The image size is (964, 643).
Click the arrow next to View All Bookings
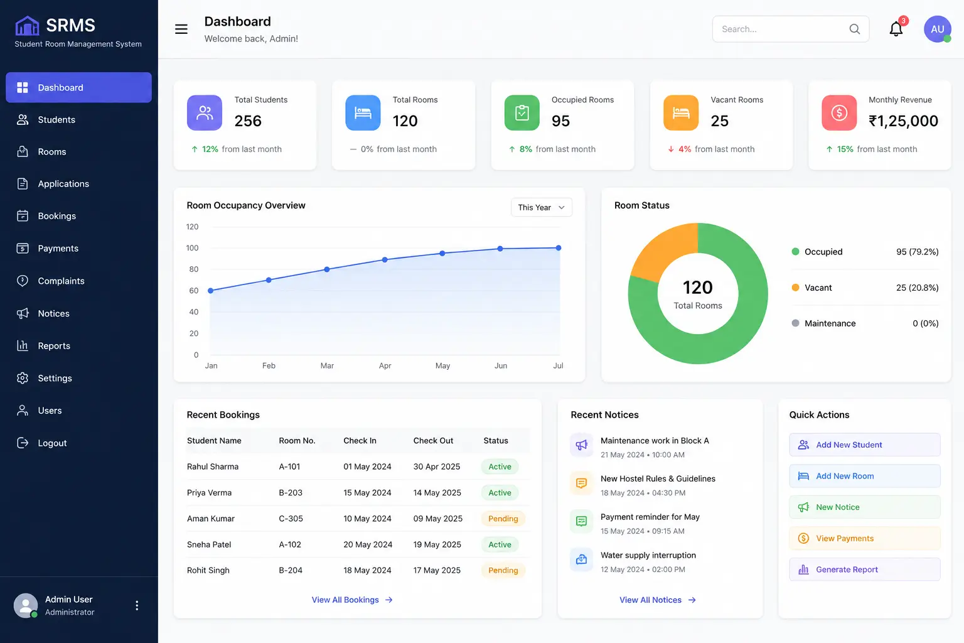[389, 600]
